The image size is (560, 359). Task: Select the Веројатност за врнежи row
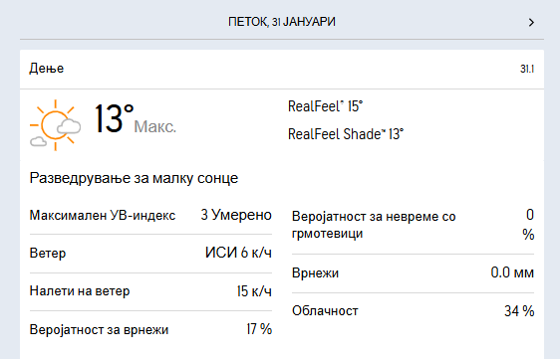[x=150, y=329]
